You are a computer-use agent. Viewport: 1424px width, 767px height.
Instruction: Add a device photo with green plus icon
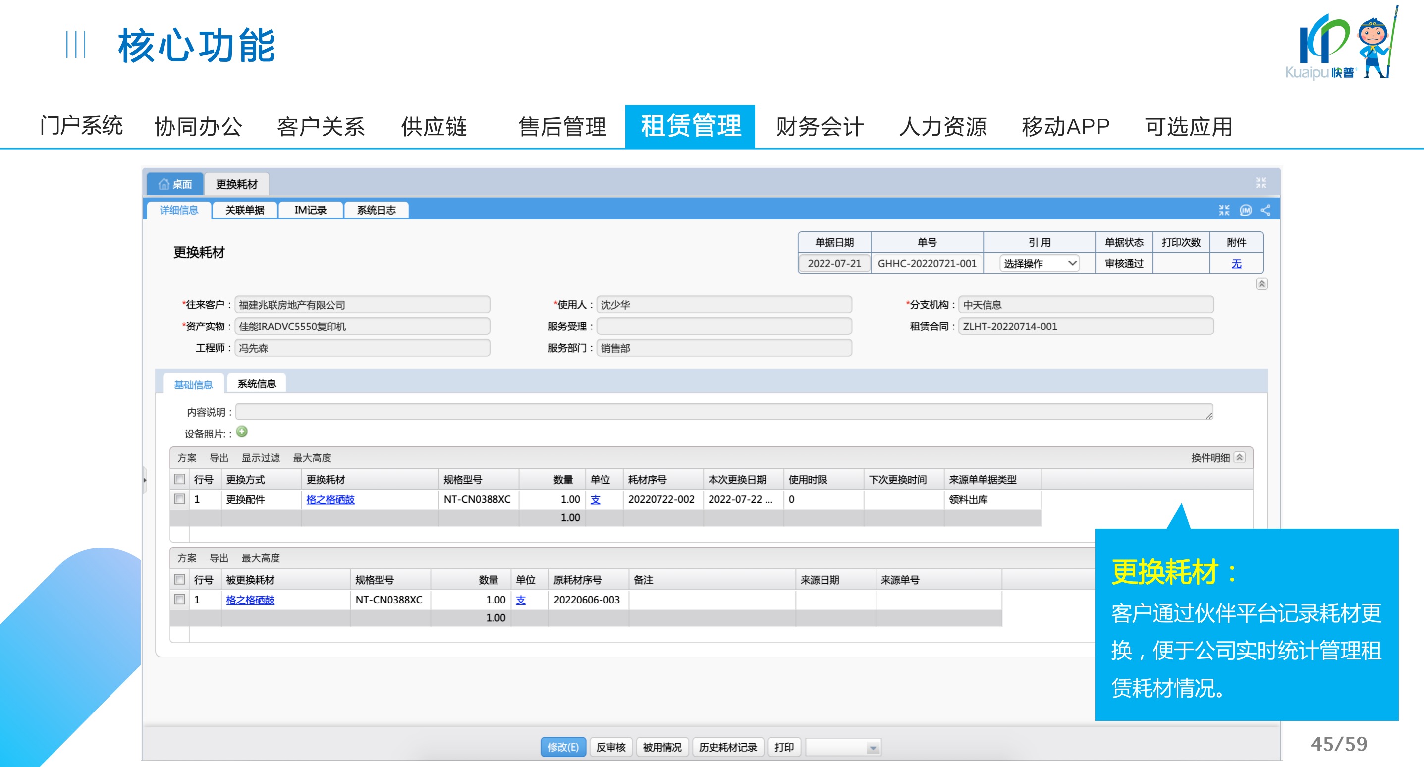242,432
